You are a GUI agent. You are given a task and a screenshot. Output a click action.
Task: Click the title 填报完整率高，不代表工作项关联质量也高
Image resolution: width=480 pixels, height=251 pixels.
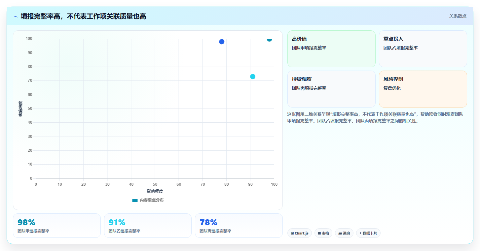[x=83, y=16]
